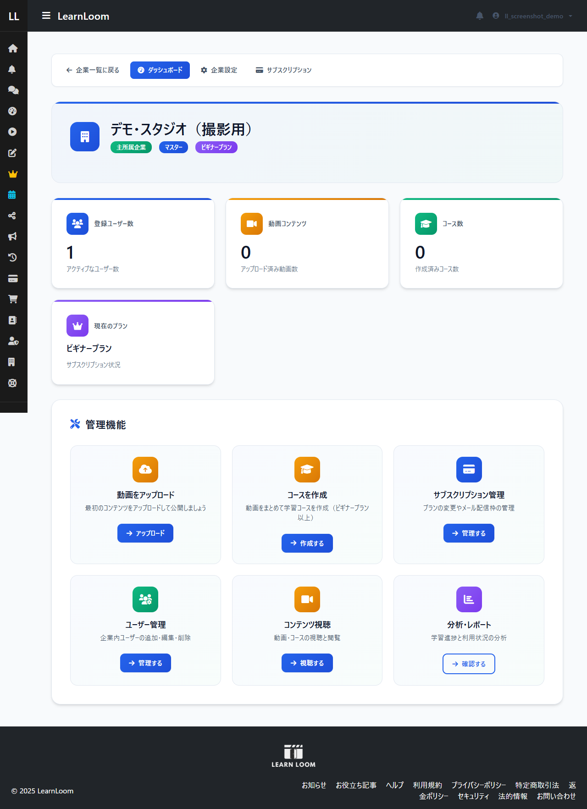
Task: Open edit pencil icon in sidebar
Action: point(12,153)
